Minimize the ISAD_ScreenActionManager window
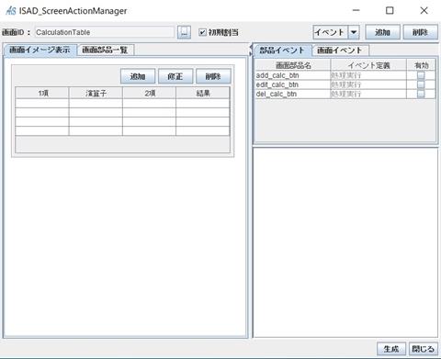Viewport: 441px width, 359px height. coord(356,10)
